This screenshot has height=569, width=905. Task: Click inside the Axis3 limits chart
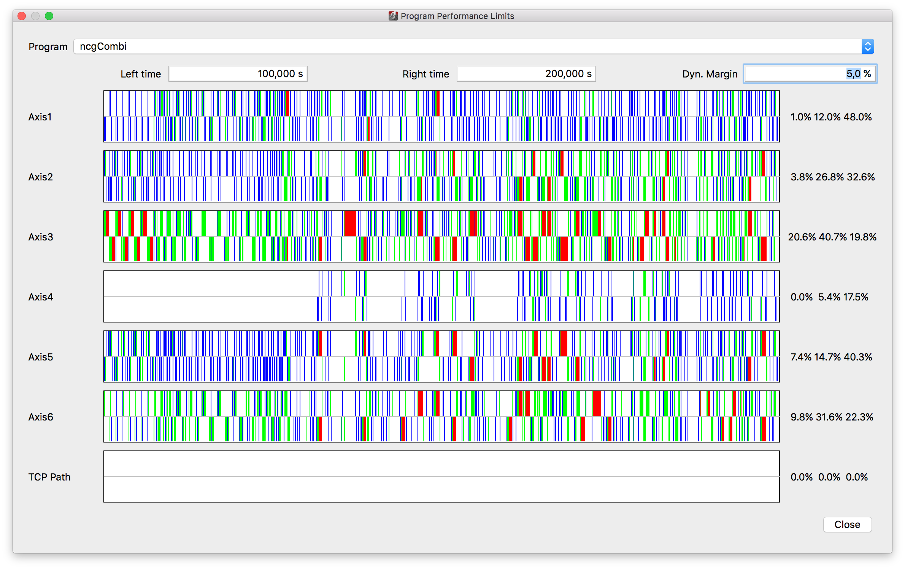tap(441, 236)
